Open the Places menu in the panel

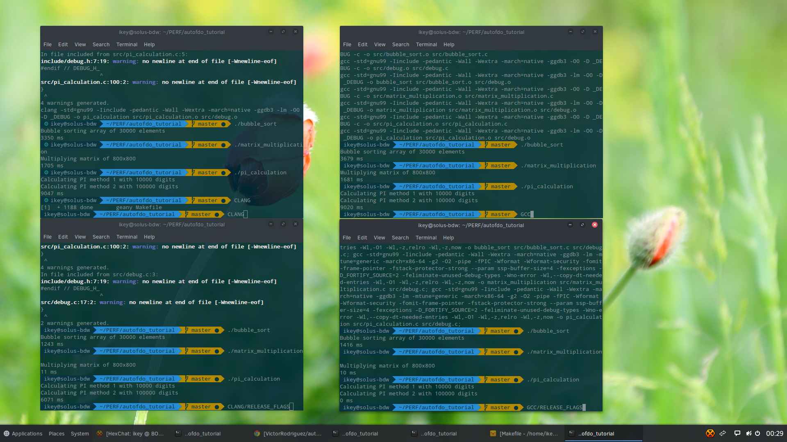point(57,433)
